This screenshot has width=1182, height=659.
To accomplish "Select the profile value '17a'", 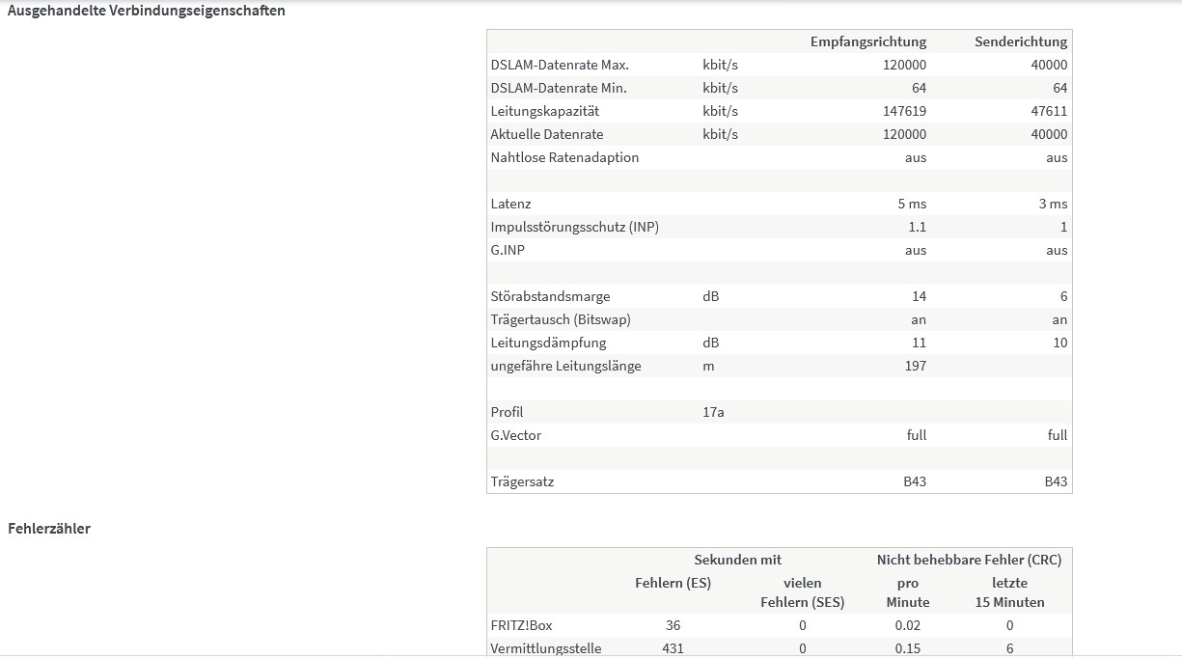I will pyautogui.click(x=713, y=412).
